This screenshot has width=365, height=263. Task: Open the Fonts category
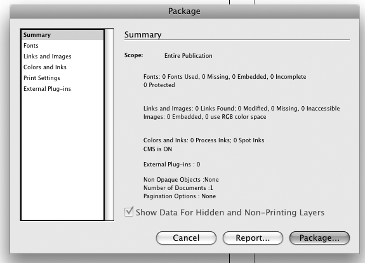point(62,46)
